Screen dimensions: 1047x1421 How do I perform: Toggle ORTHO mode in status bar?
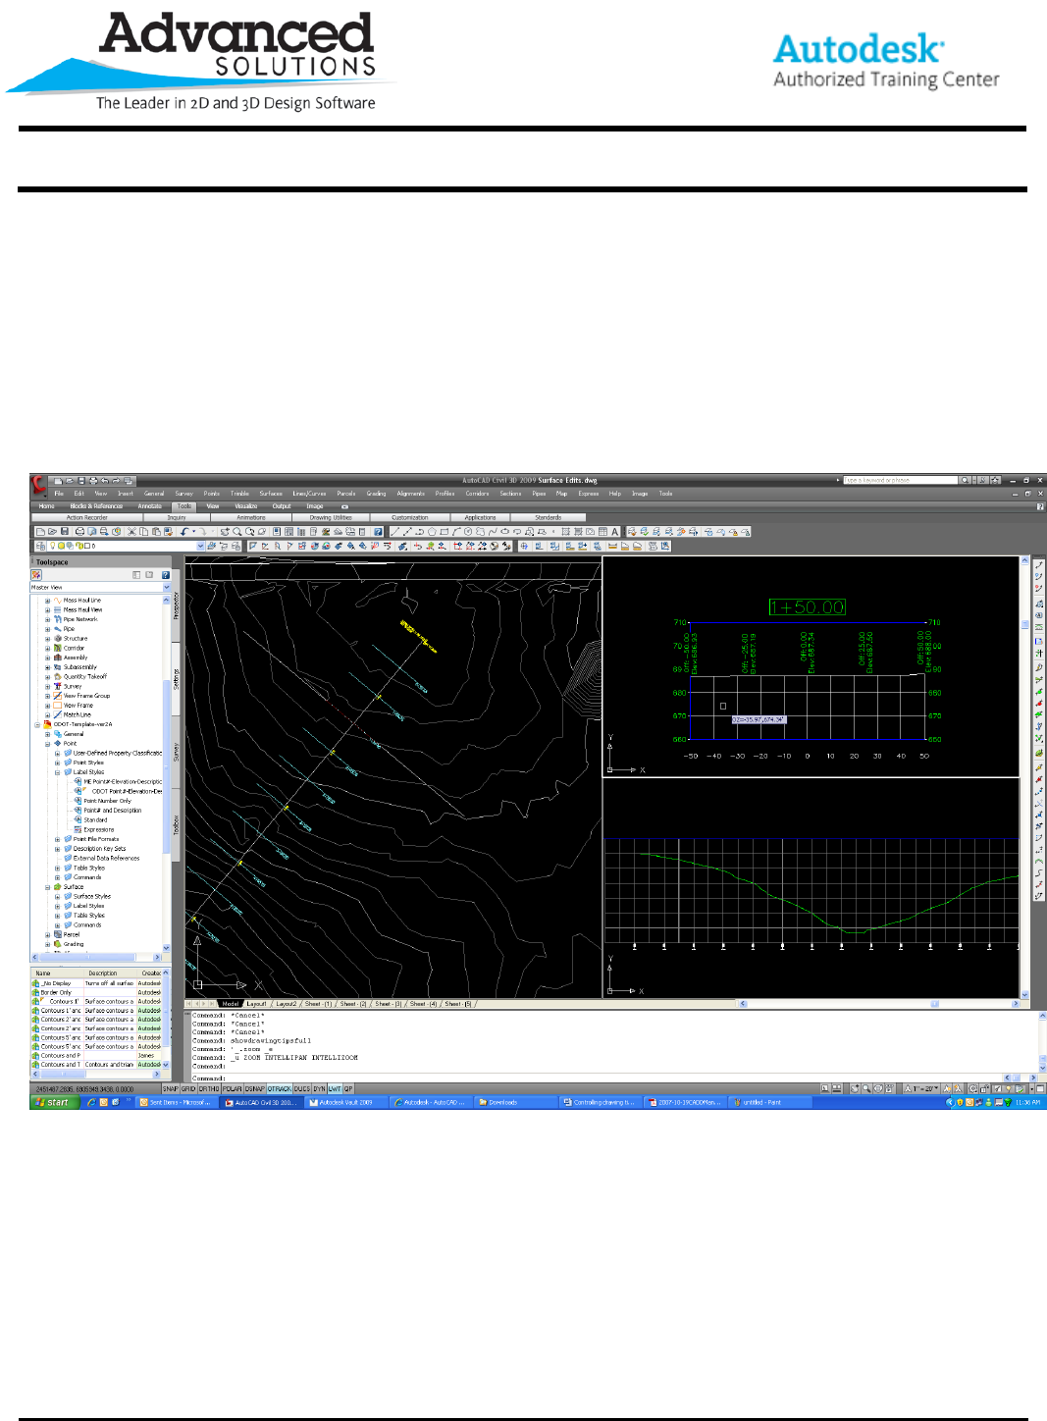point(209,1089)
